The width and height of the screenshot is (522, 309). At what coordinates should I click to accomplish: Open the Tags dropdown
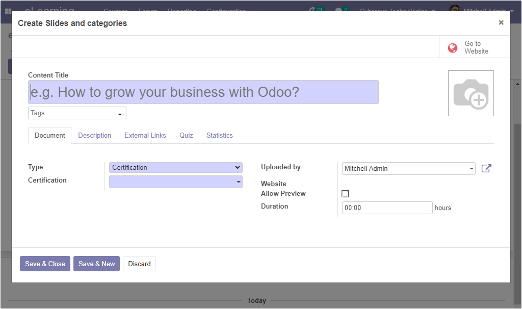click(77, 113)
